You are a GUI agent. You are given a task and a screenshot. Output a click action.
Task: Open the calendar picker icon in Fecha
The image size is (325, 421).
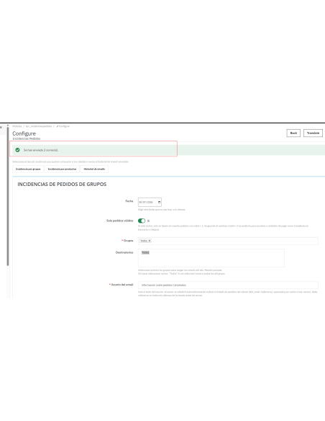[159, 202]
